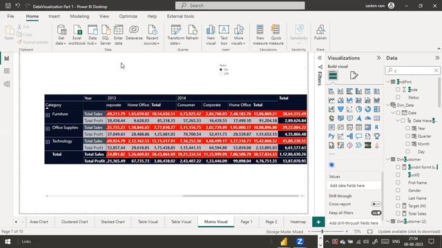
Task: Toggle the Keep all filters switch
Action: pyautogui.click(x=376, y=213)
